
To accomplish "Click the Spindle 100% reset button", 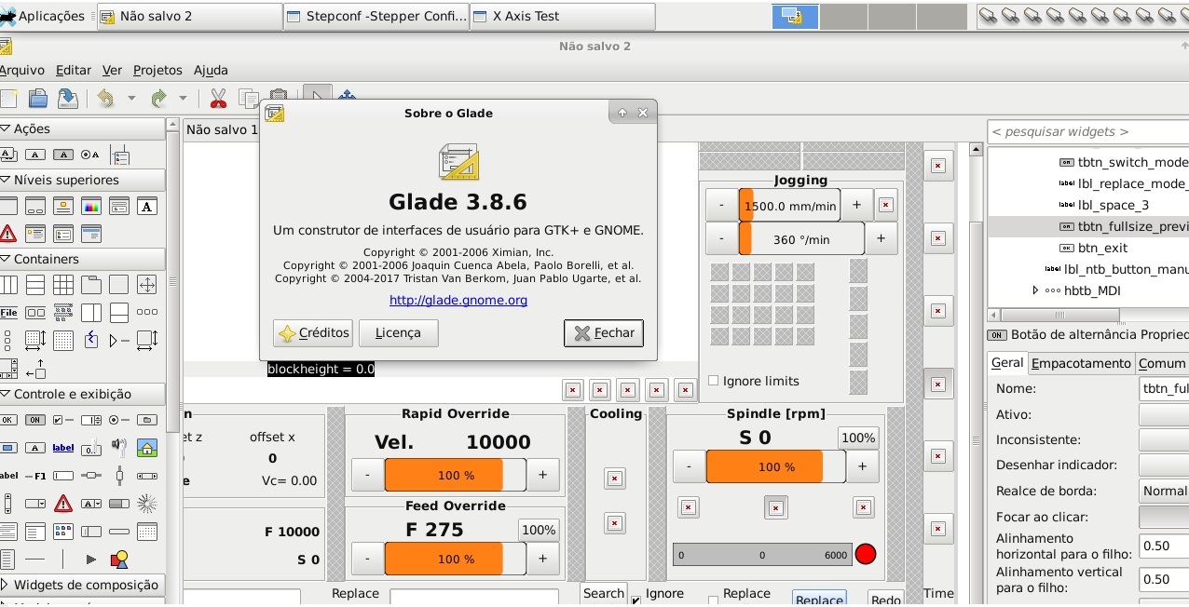I will pyautogui.click(x=857, y=438).
